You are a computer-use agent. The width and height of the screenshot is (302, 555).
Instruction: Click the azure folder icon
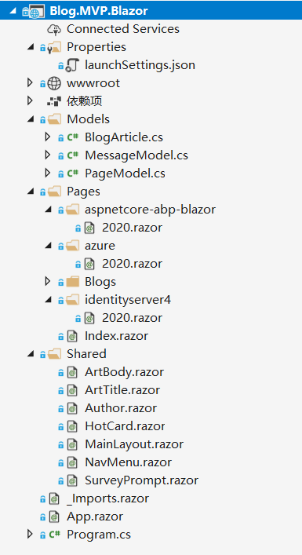(72, 246)
